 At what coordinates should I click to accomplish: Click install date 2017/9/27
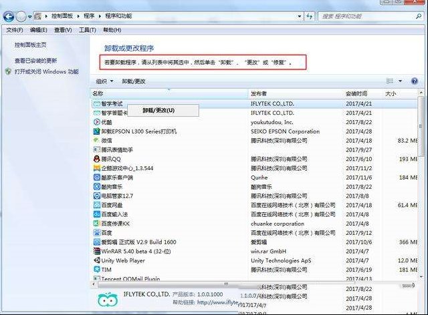359,150
